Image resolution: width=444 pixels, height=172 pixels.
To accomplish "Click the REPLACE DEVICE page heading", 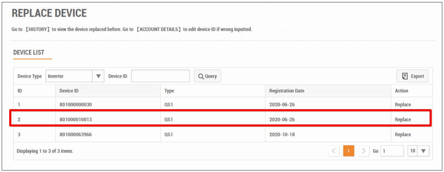I will tap(49, 13).
